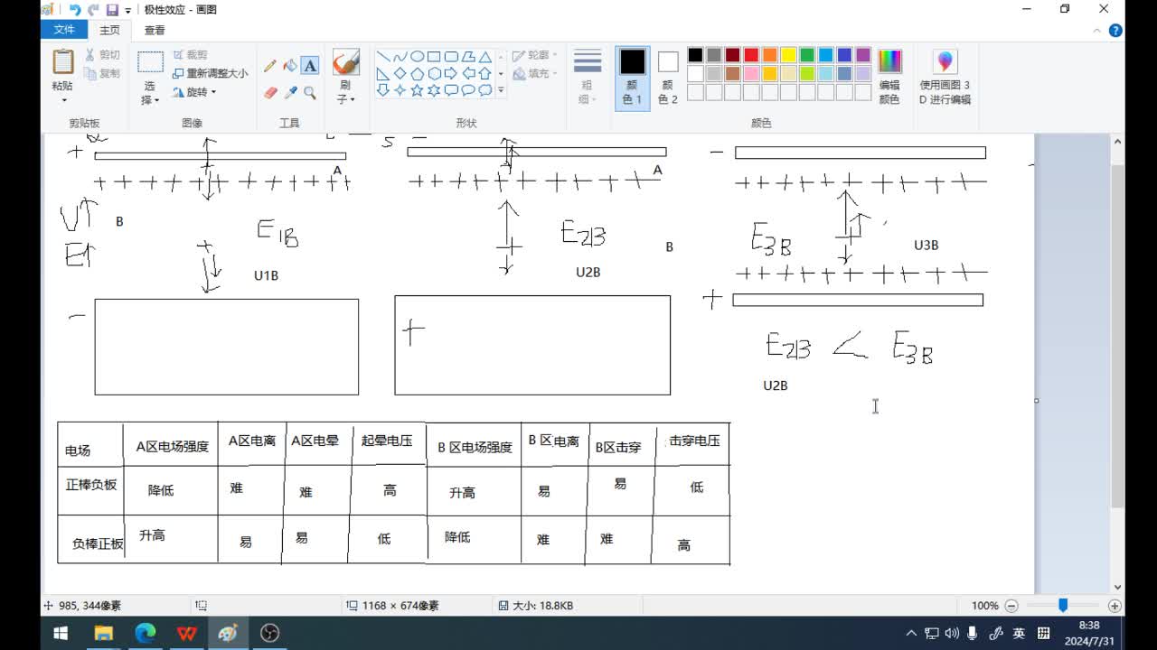The width and height of the screenshot is (1157, 650).
Task: Select the Color picker eyedropper tool
Action: click(290, 92)
